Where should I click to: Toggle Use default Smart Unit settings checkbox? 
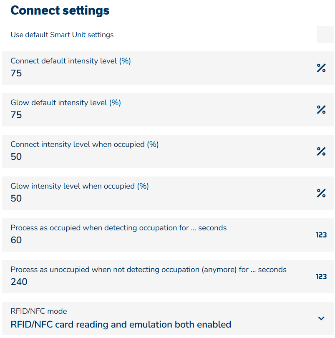[x=325, y=35]
